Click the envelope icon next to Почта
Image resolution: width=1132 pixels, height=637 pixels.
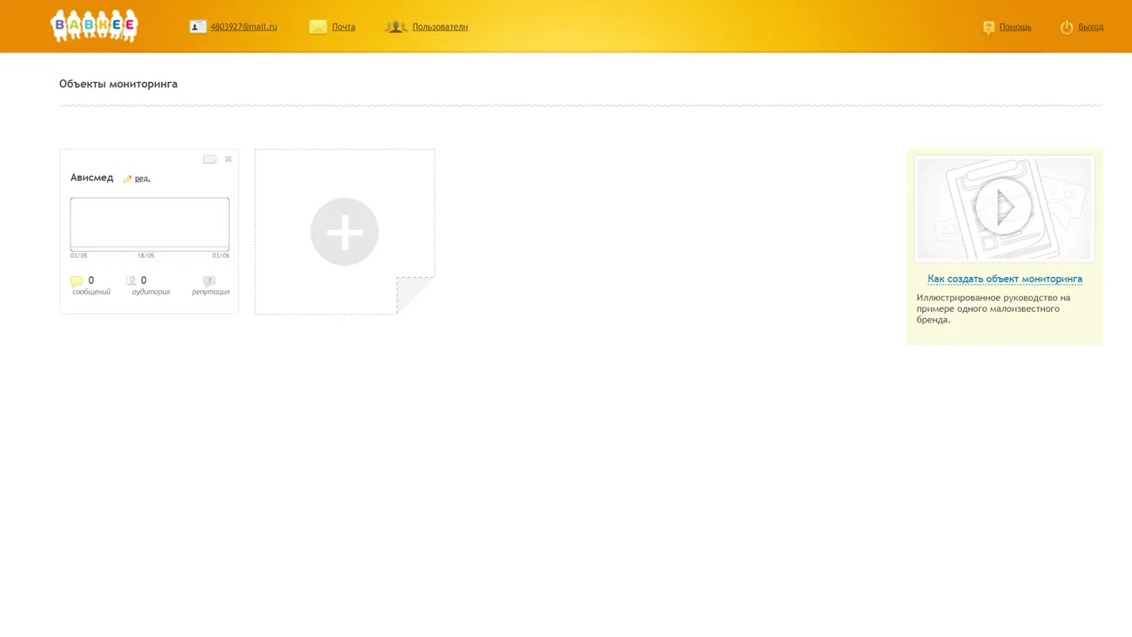pos(318,27)
